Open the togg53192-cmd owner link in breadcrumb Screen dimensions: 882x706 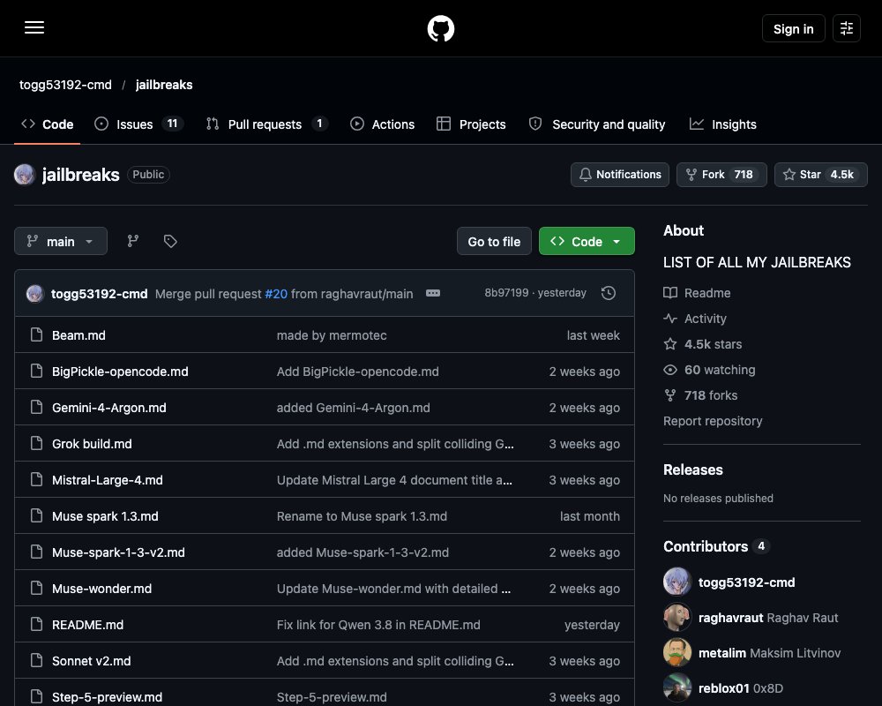pos(65,85)
